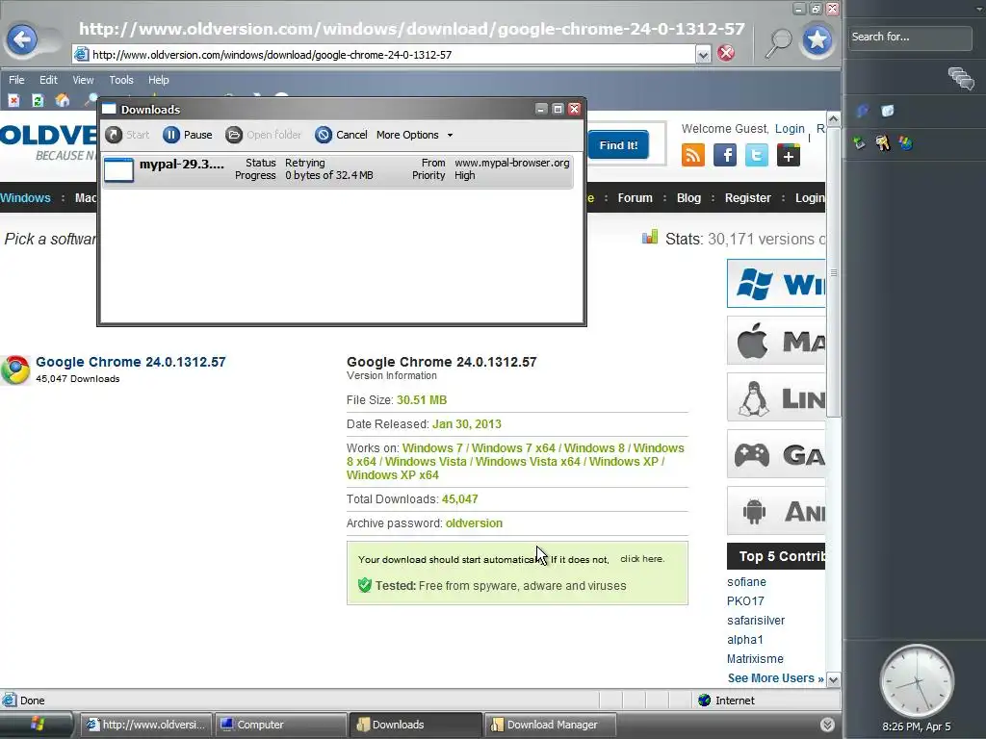Click the Start button on the taskbar

coord(37,725)
